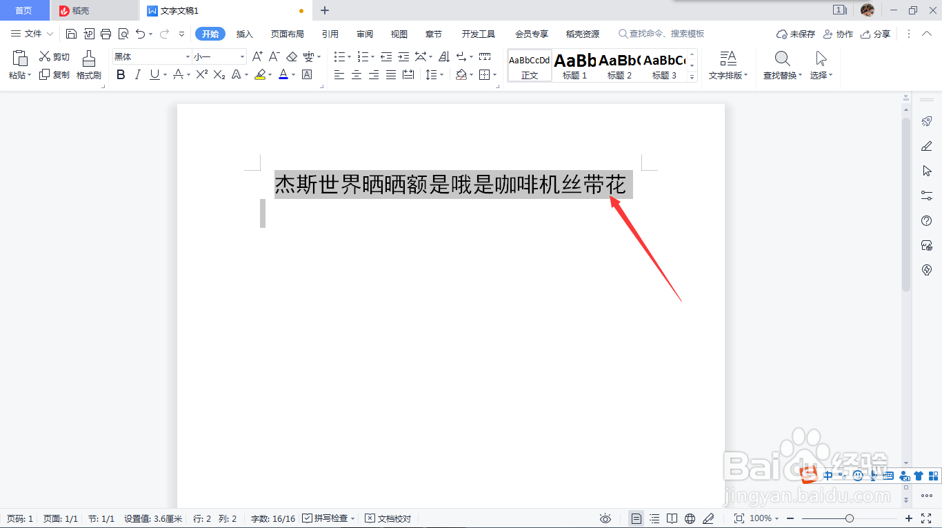The image size is (942, 528).
Task: Decrease the paragraph indent
Action: pyautogui.click(x=387, y=56)
